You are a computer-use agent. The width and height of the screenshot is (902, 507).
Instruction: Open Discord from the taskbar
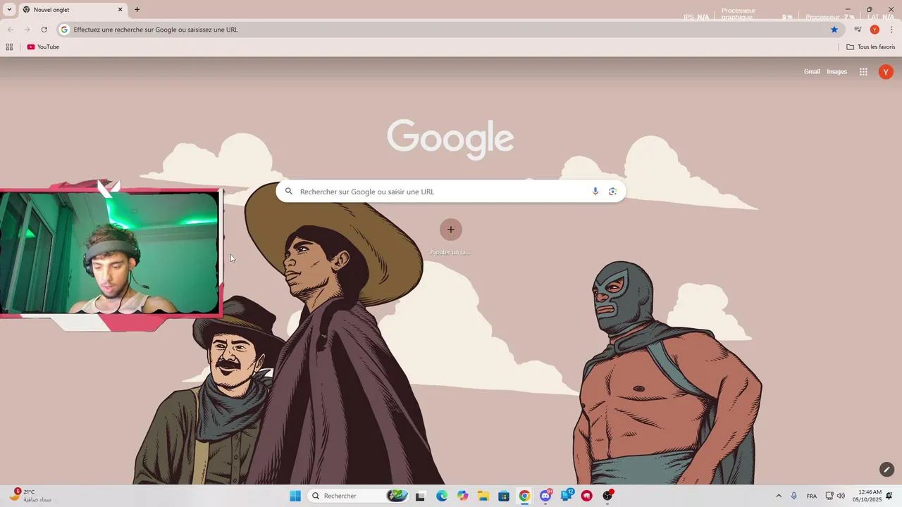tap(545, 496)
